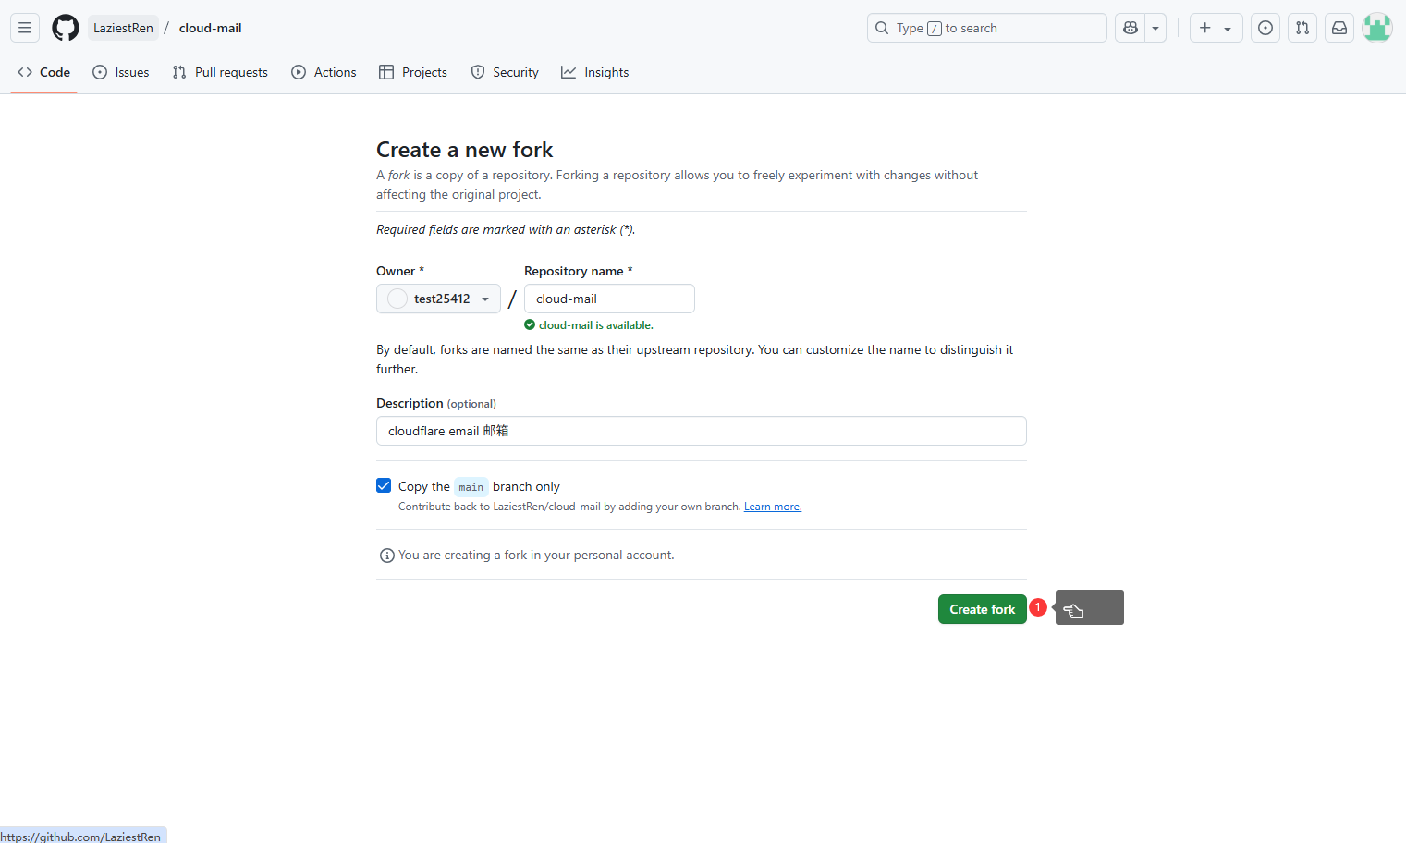Switch to the Actions tab
The width and height of the screenshot is (1406, 843).
point(324,72)
